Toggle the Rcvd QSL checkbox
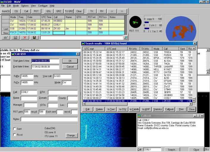The width and height of the screenshot is (210, 152). (x=15, y=135)
